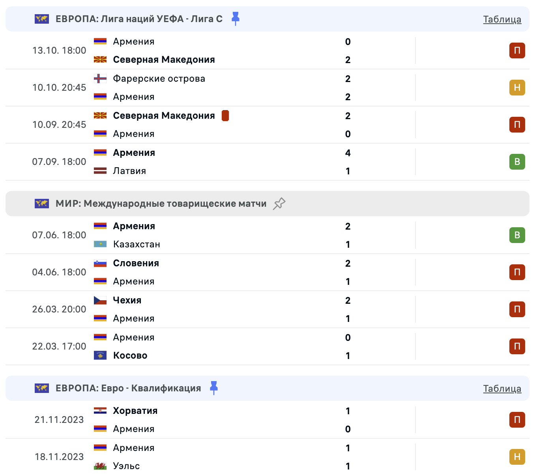Click the draw badge for Armenia–Wales match
This screenshot has height=475, width=535.
pyautogui.click(x=517, y=457)
